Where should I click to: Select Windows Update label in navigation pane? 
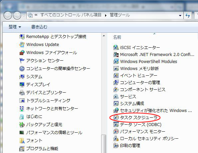pyautogui.click(x=43, y=45)
